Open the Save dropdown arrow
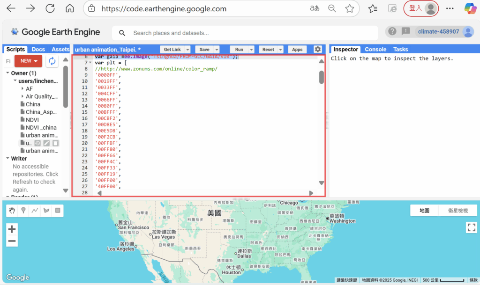This screenshot has height=285, width=480. [x=217, y=50]
